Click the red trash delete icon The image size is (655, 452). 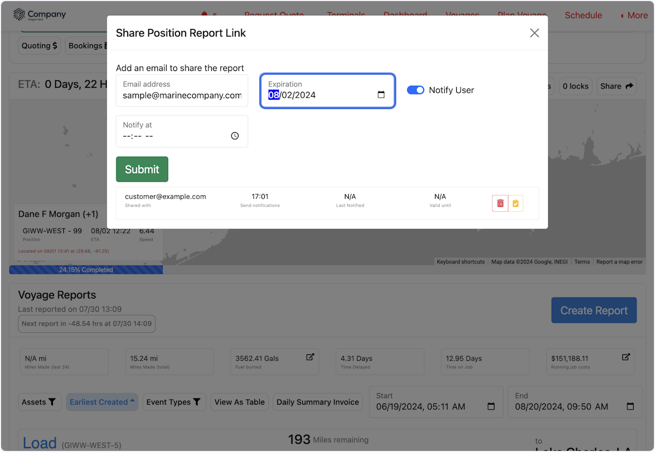pos(500,204)
